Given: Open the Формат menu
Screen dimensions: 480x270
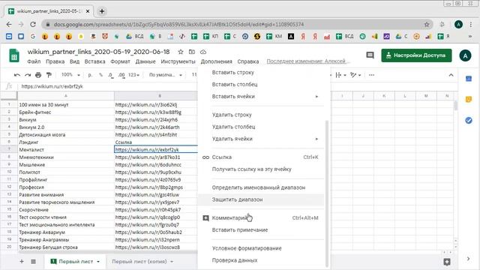Looking at the screenshot, I should click(120, 61).
